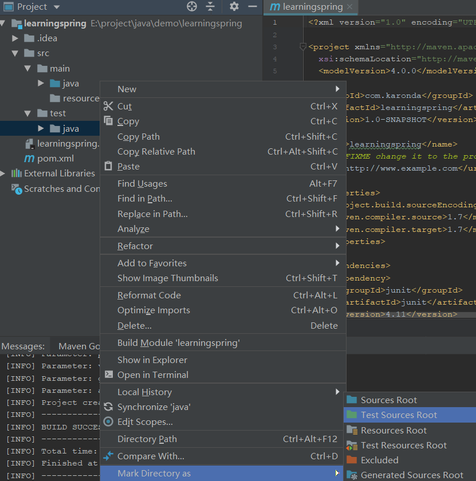476x481 pixels.
Task: Click Show in Explorer
Action: pyautogui.click(x=152, y=360)
